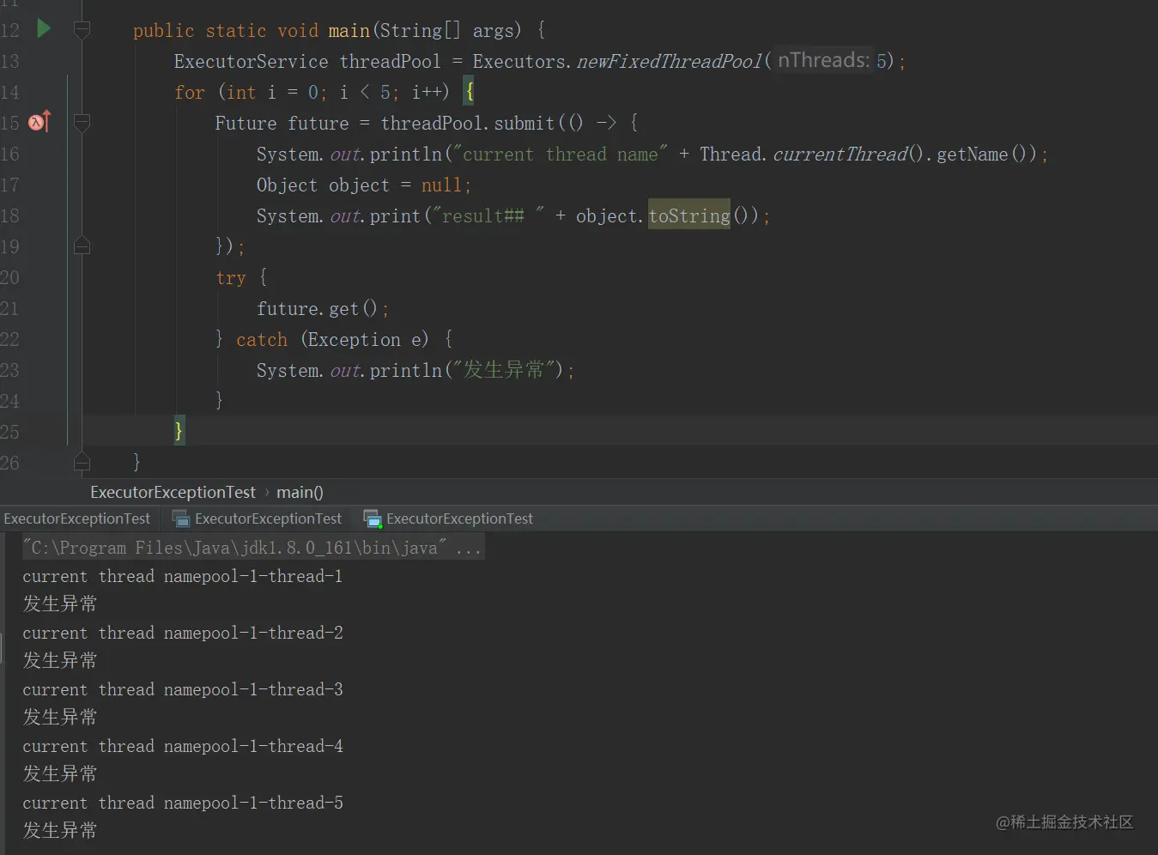The height and width of the screenshot is (855, 1158).
Task: Click the lambda override gutter icon on line 15
Action: (x=39, y=122)
